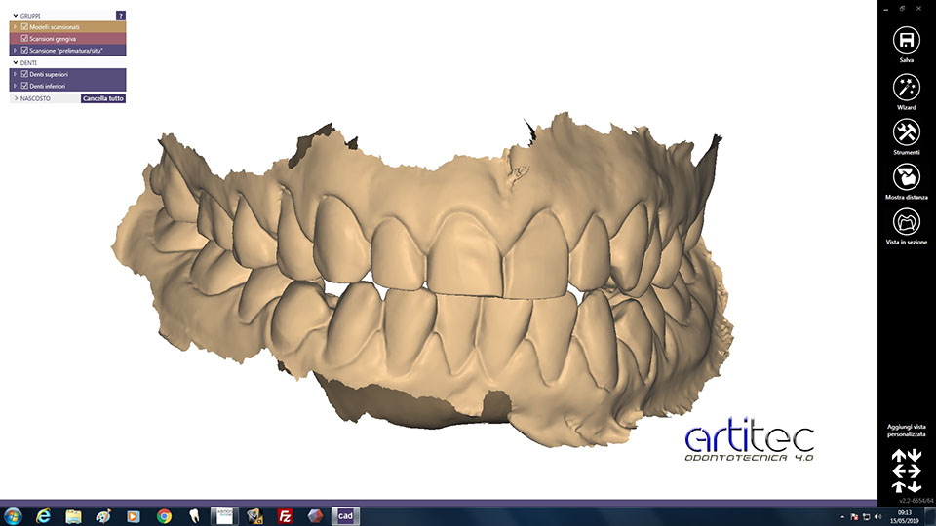Enable Vista in sezione view
This screenshot has width=936, height=526.
point(907,221)
